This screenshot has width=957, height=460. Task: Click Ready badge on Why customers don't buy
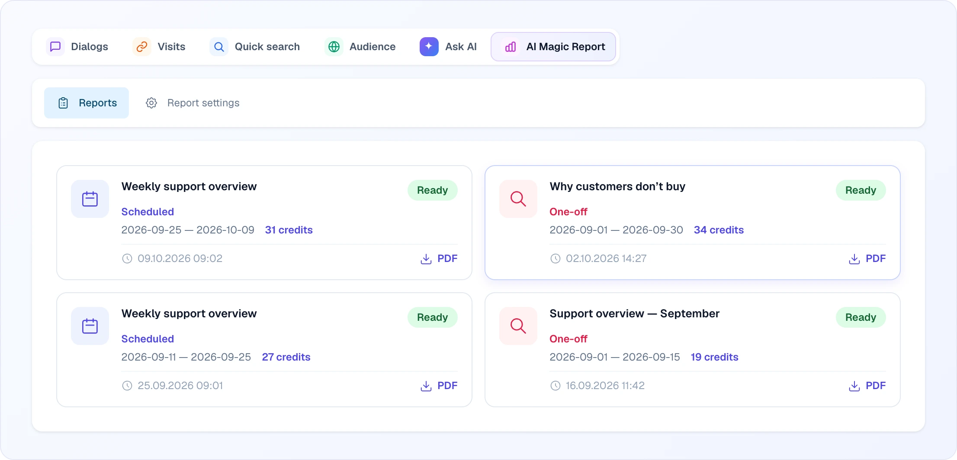tap(861, 190)
